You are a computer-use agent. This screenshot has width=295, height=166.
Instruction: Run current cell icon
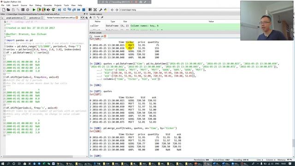(39, 10)
